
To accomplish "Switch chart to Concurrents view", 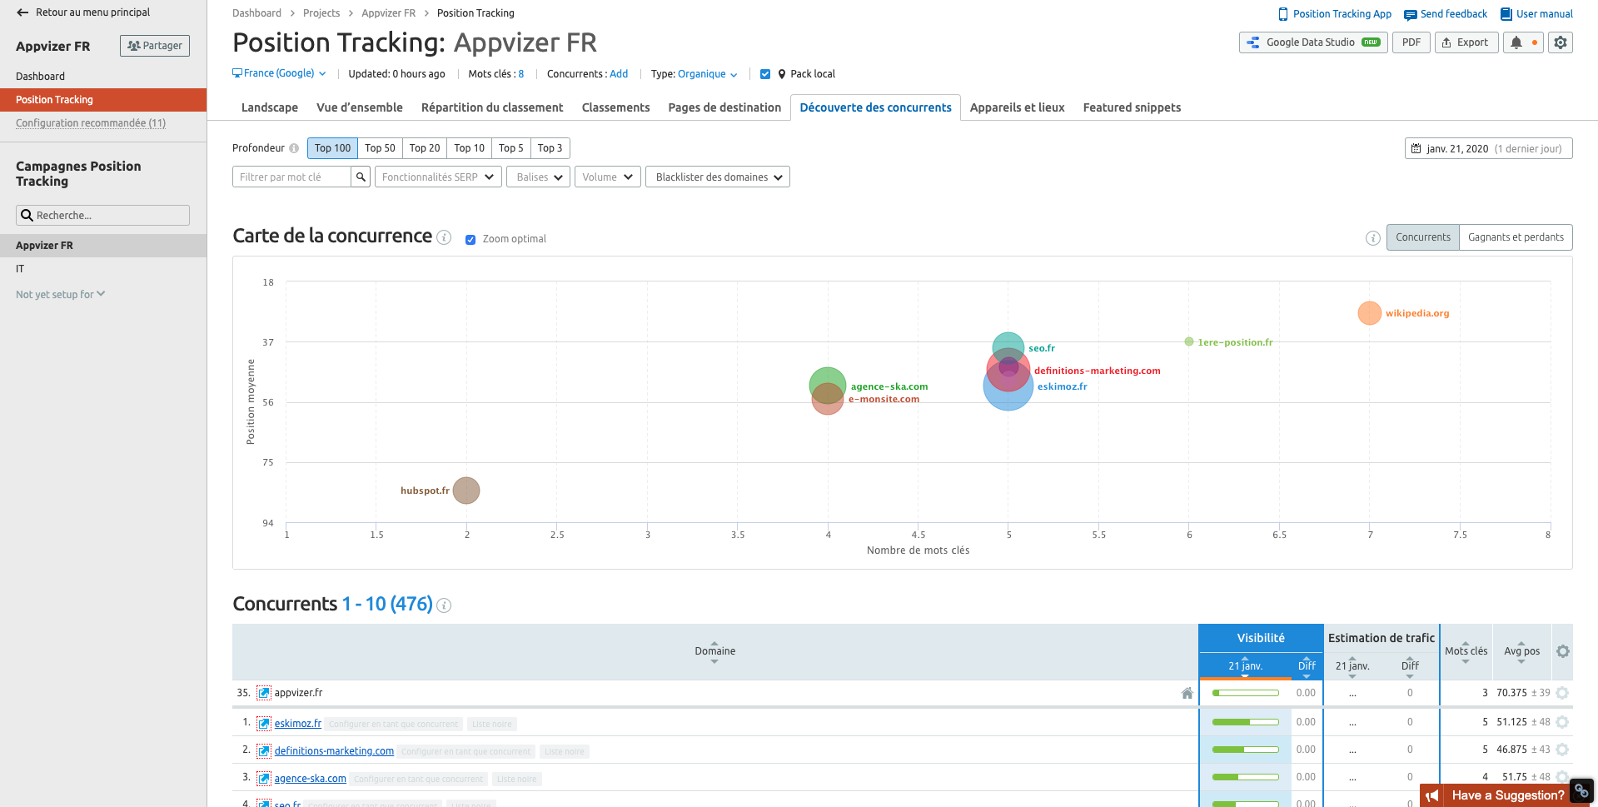I will pyautogui.click(x=1423, y=237).
